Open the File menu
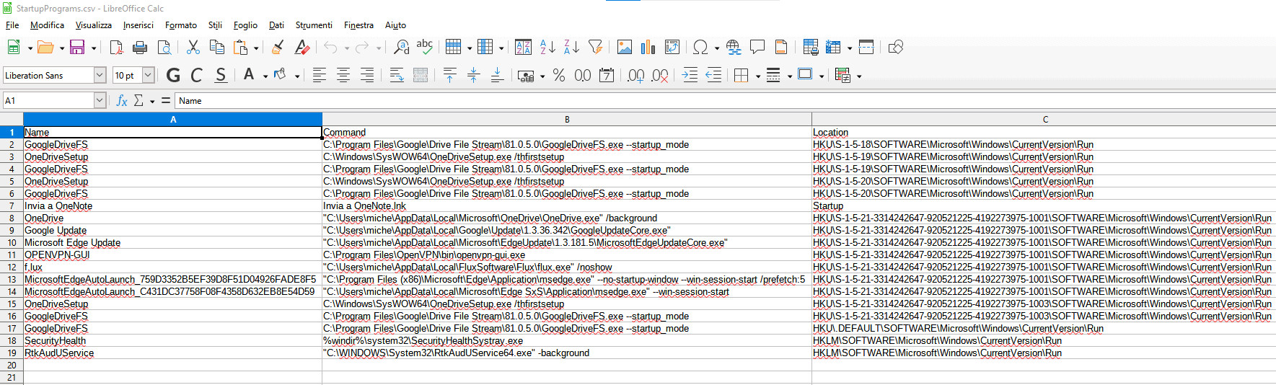Viewport: 1276px width, 385px height. (x=12, y=25)
